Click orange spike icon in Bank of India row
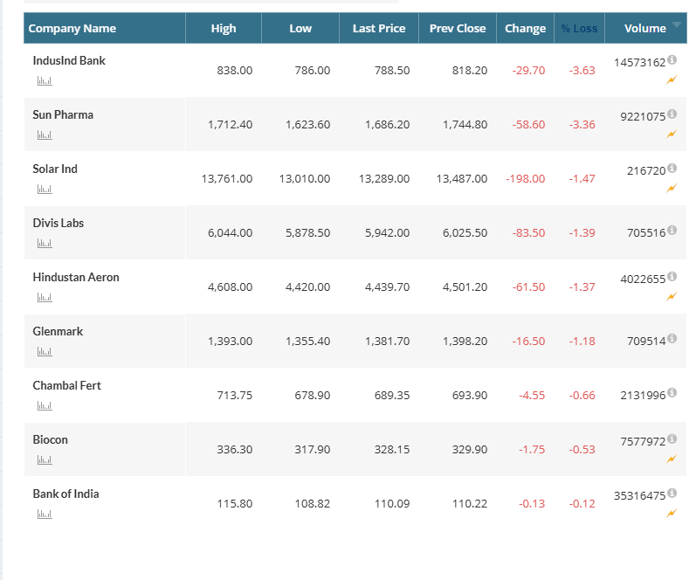The height and width of the screenshot is (580, 696). tap(672, 514)
